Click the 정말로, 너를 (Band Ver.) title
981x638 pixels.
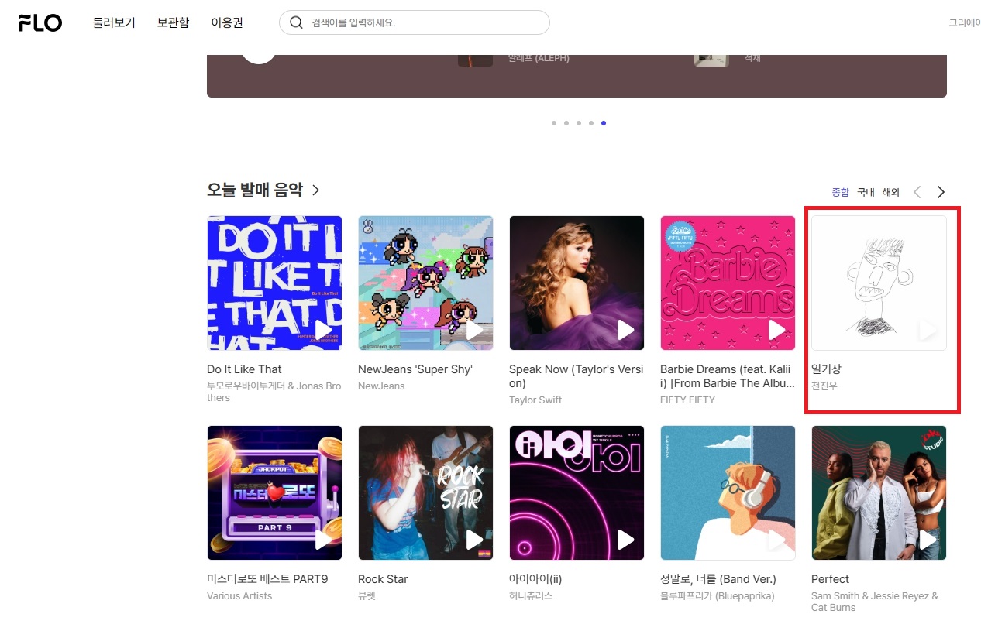[718, 579]
